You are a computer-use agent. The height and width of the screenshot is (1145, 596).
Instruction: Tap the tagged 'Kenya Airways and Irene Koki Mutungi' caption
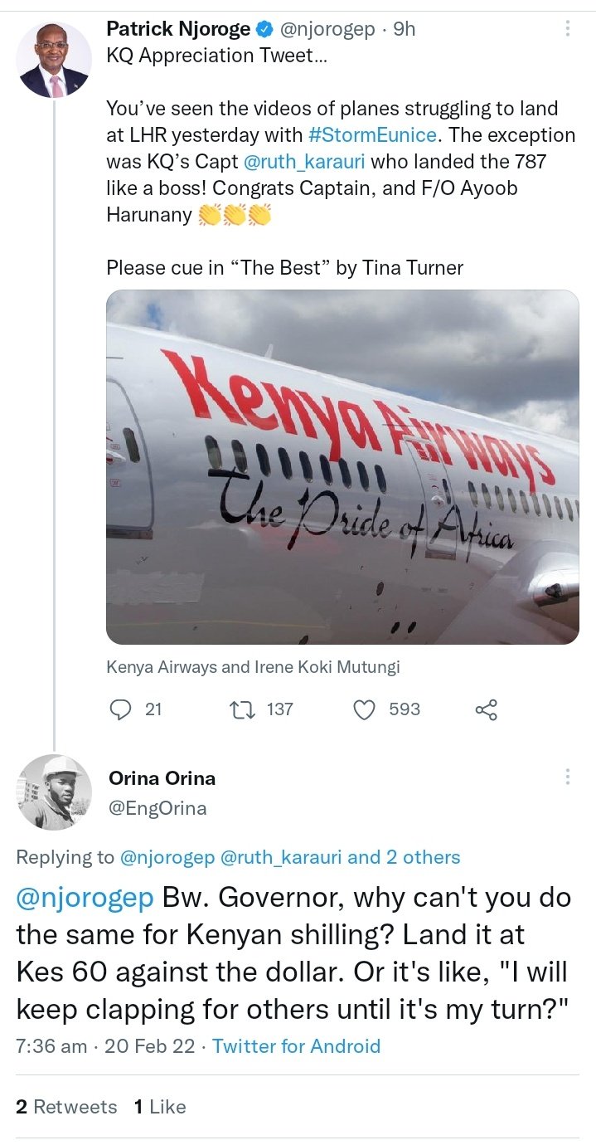253,666
